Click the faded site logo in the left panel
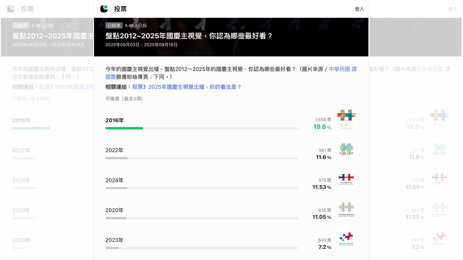Image resolution: width=463 pixels, height=260 pixels. tap(11, 9)
